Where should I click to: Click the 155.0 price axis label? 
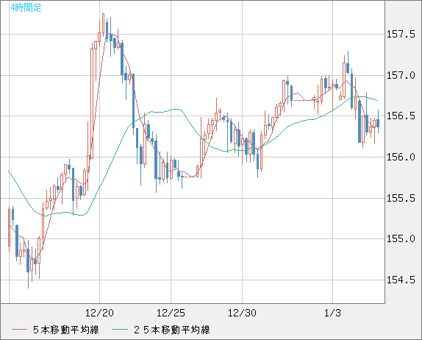click(401, 238)
